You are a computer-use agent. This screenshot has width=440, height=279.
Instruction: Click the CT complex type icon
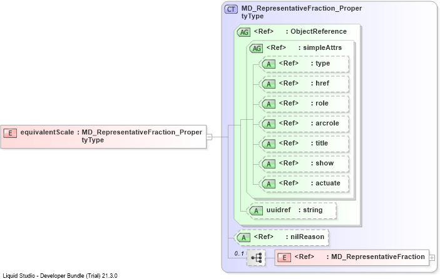[231, 9]
